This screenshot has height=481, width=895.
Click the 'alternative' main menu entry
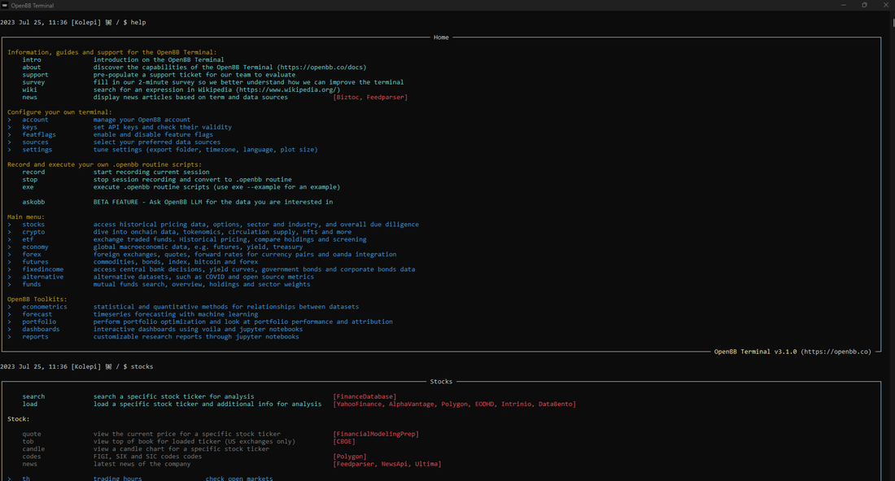pos(43,277)
